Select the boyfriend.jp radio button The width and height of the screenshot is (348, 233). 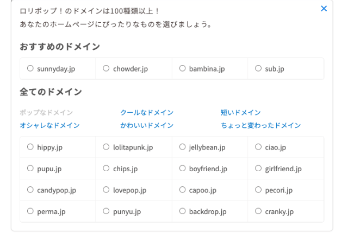tap(182, 169)
